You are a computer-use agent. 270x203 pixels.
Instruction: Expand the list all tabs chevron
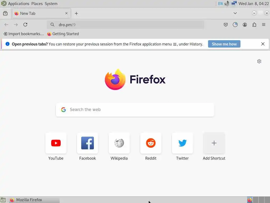coord(235,13)
